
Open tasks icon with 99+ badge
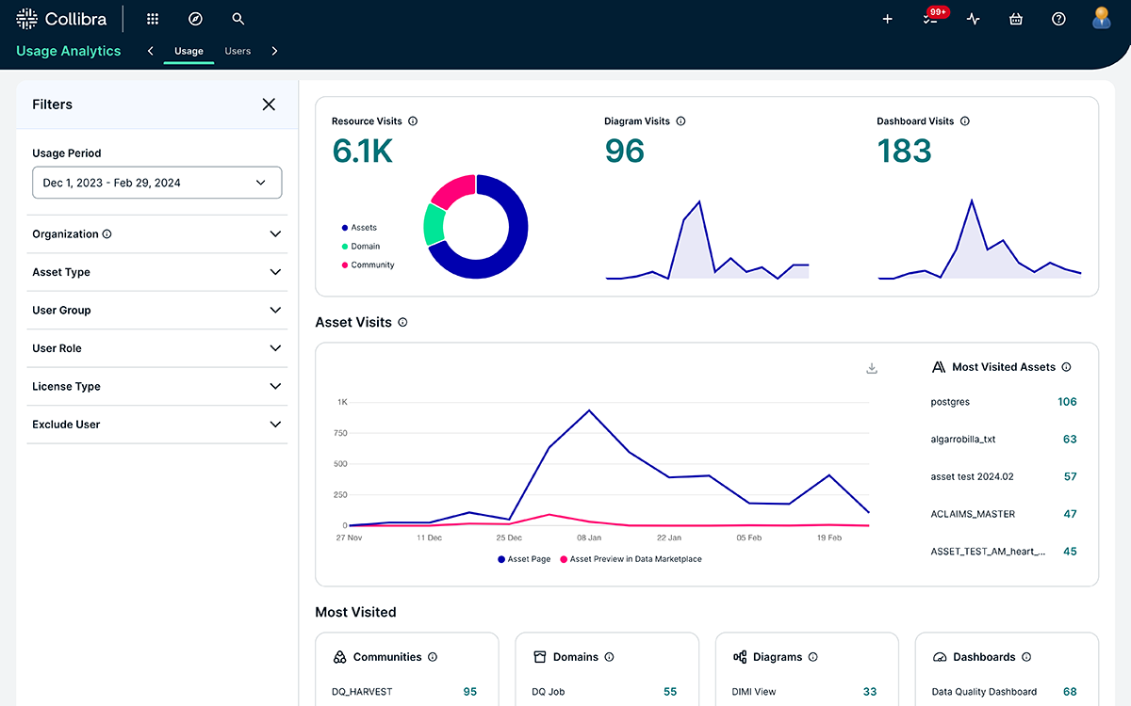click(930, 19)
